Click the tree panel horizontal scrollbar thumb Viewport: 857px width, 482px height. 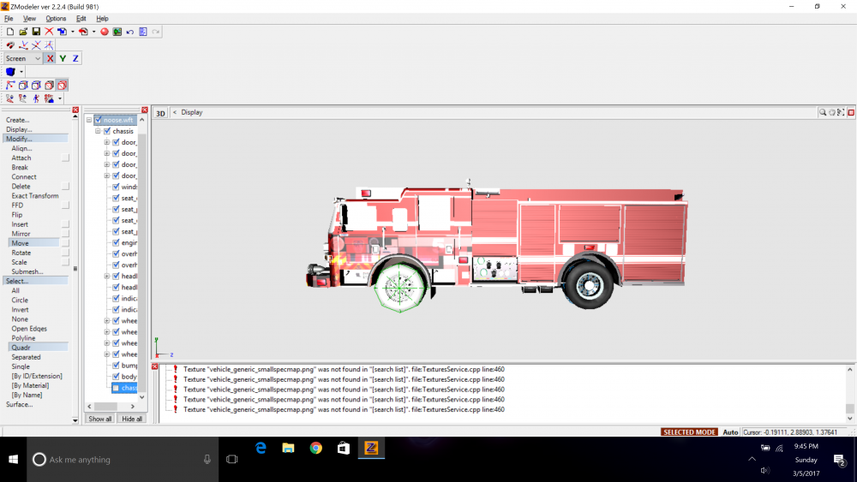click(x=105, y=407)
